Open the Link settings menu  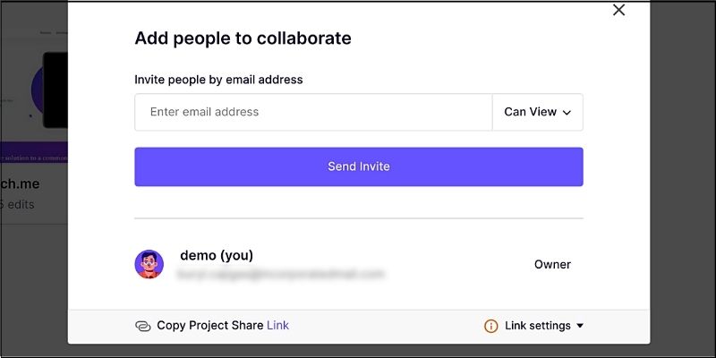(537, 326)
